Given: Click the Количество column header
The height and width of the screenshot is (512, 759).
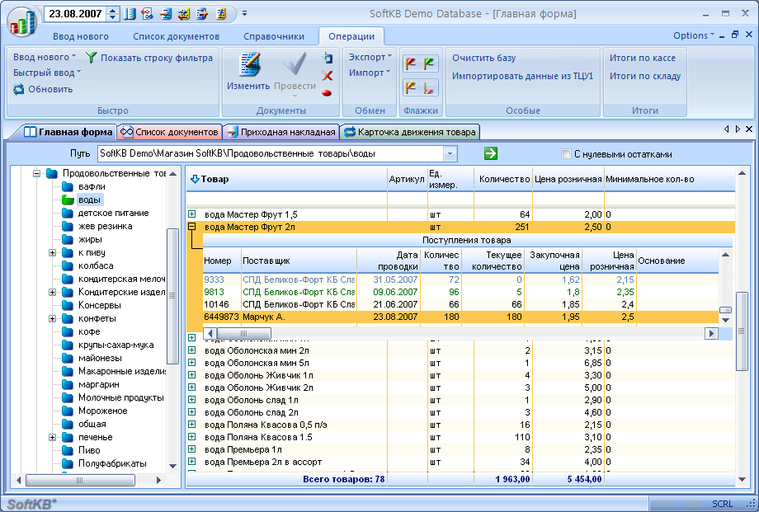Looking at the screenshot, I should coord(503,179).
